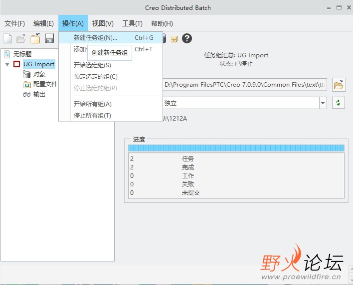Click the document icon beside 无标题
This screenshot has width=353, height=285.
click(7, 54)
